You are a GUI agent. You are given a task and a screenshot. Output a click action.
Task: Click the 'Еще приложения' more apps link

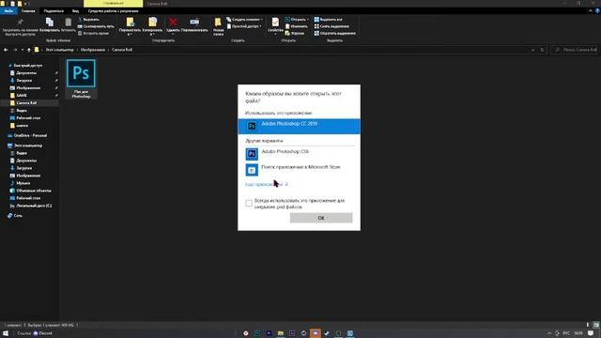[267, 184]
